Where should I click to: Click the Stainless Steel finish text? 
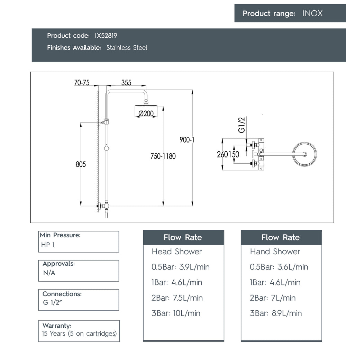click(x=127, y=48)
